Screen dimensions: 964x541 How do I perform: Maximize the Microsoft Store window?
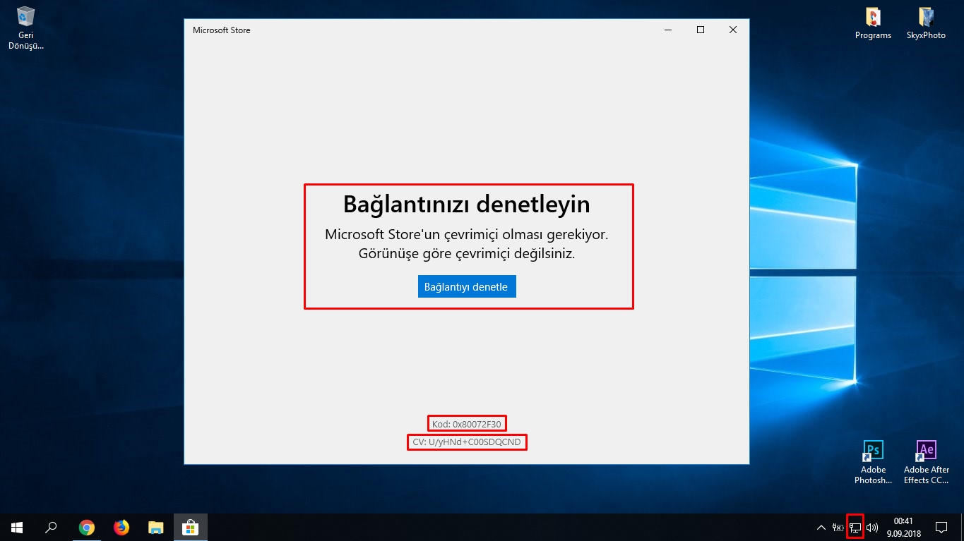click(701, 30)
